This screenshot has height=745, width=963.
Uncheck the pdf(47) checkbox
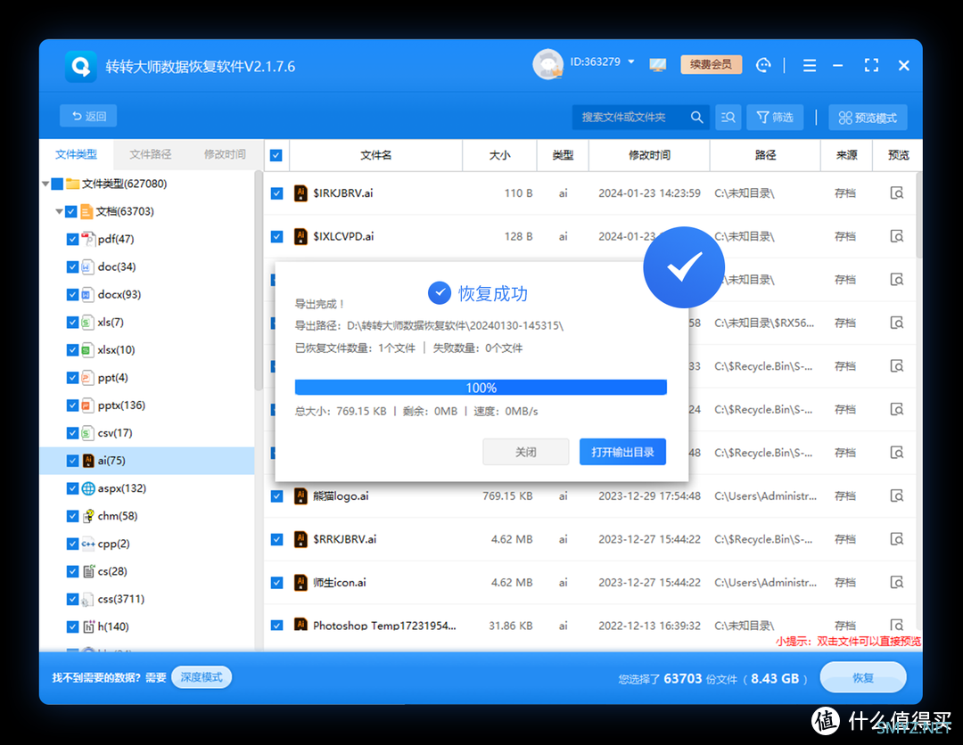73,240
